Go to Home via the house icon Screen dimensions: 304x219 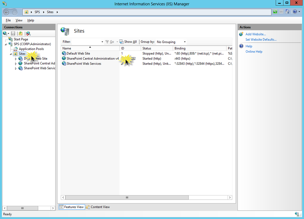coord(287,12)
